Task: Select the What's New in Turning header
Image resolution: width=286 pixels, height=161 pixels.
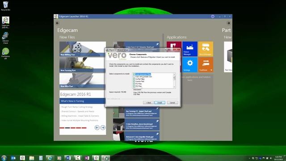Action: coord(82,101)
